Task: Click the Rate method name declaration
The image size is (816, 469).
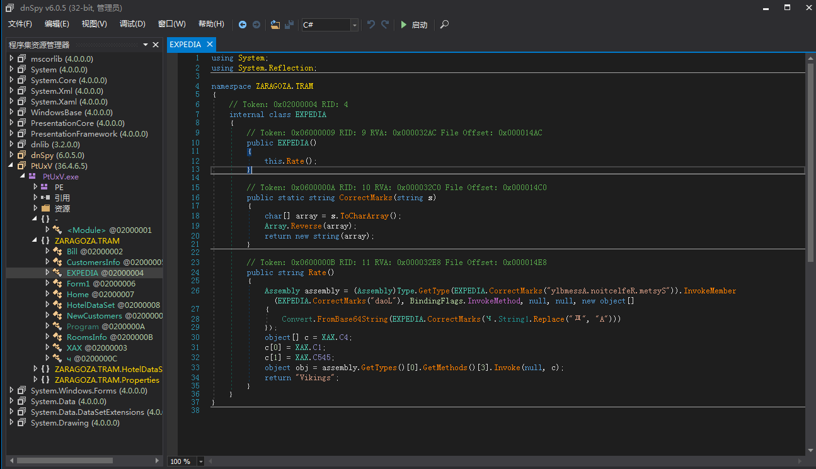Action: point(317,273)
